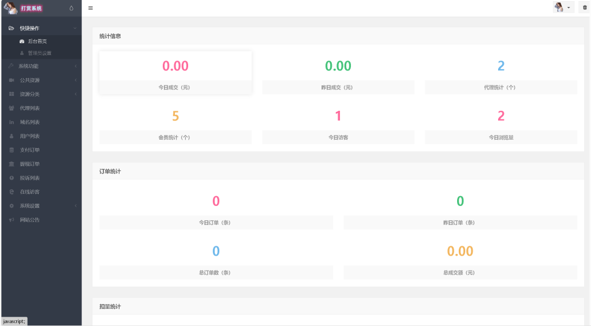
Task: Open the 用户列表 page link
Action: tap(29, 136)
